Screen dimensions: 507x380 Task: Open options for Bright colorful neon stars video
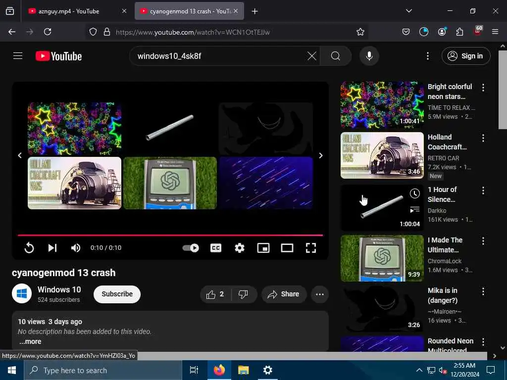click(483, 87)
